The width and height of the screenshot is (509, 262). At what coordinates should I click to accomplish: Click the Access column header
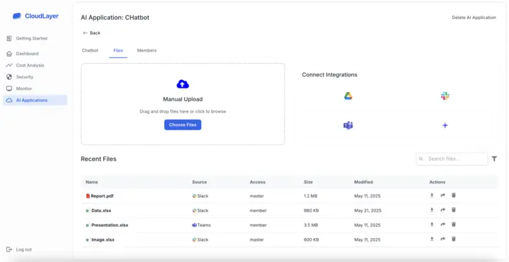click(x=258, y=182)
